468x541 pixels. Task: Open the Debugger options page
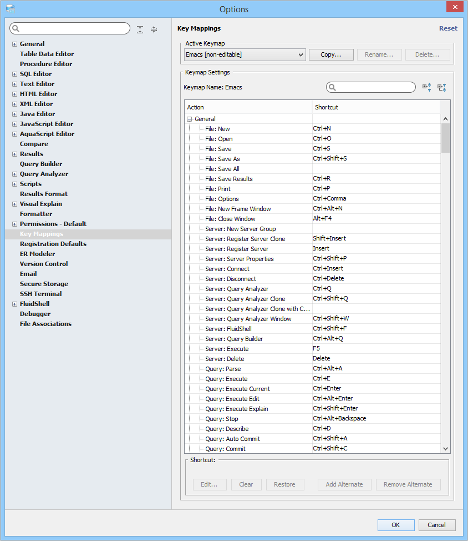pos(35,314)
